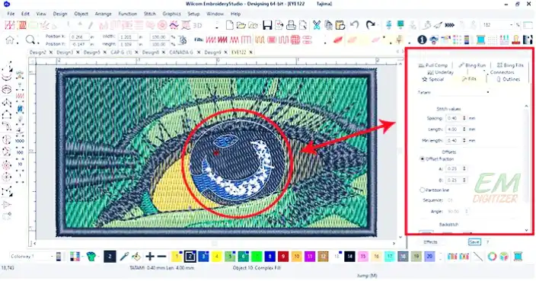This screenshot has height=281, width=536.
Task: Open the Colorway 1 dropdown
Action: coord(32,257)
